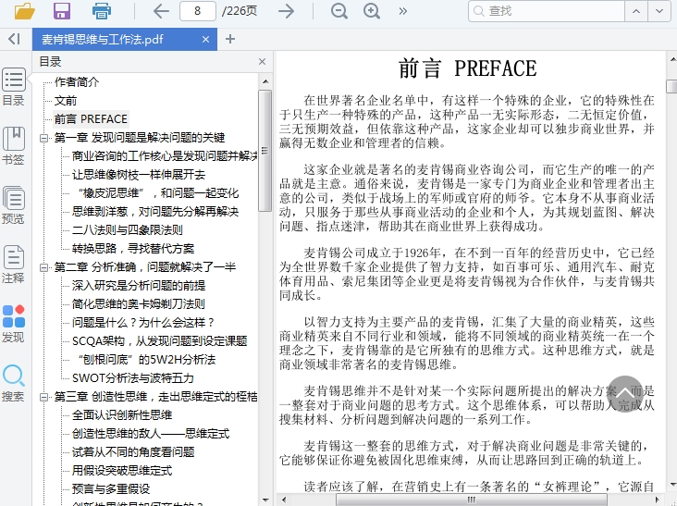The width and height of the screenshot is (677, 506).
Task: Open the 发现 discover panel
Action: [14, 324]
